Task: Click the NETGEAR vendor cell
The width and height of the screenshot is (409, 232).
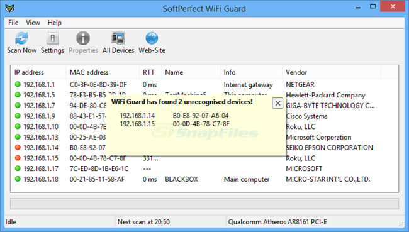Action: [300, 84]
